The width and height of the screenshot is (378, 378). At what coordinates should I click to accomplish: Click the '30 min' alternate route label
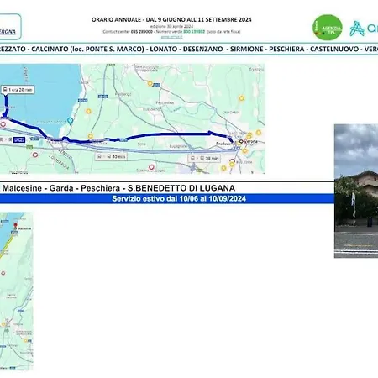[x=204, y=159]
